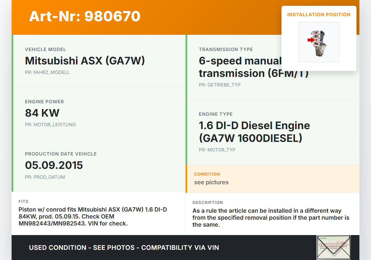Click the PR: FAHRZ_MODELL label
This screenshot has width=371, height=260.
click(x=47, y=72)
